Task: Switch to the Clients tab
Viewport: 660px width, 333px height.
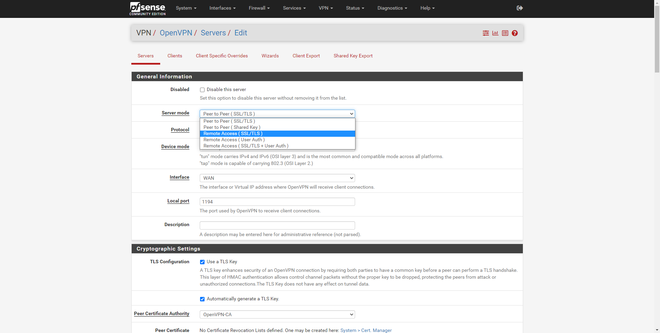Action: pos(175,56)
